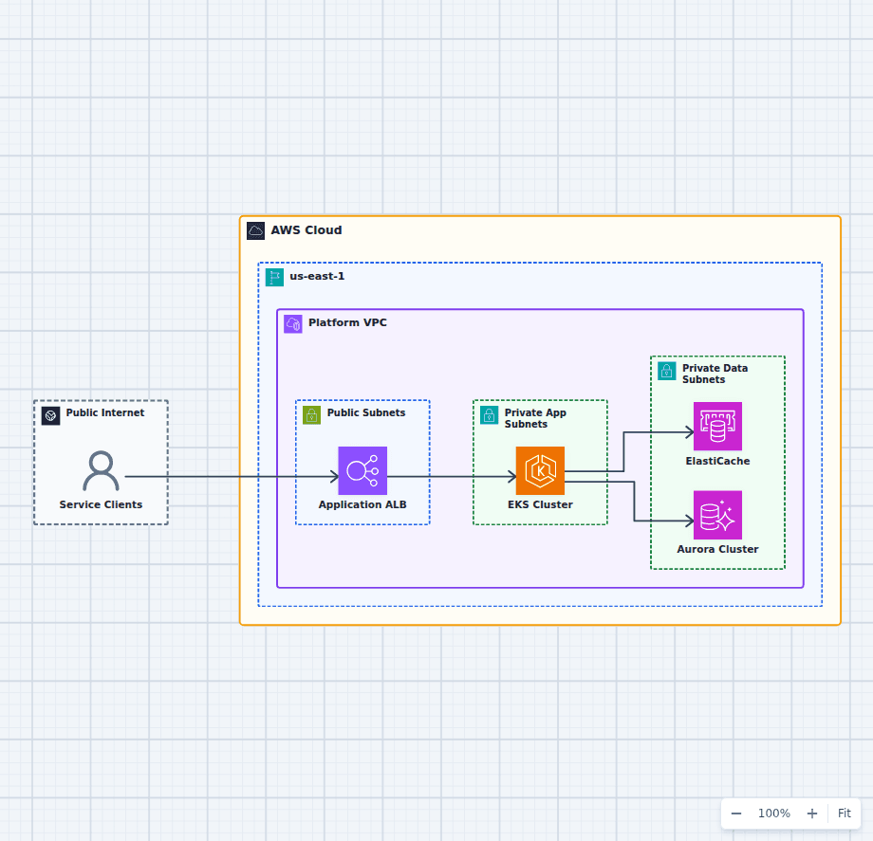873x841 pixels.
Task: Select the connector from EKS to ElastiCache
Action: pos(623,450)
